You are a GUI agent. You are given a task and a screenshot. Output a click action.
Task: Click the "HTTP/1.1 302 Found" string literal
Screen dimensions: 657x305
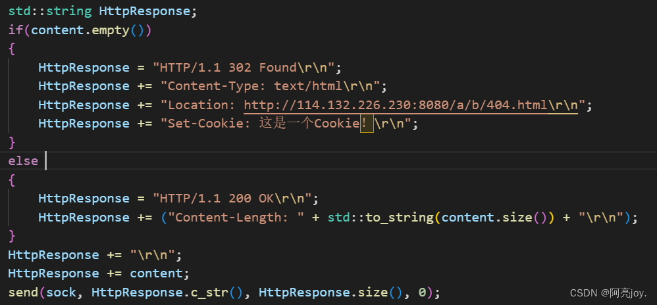[x=248, y=68]
